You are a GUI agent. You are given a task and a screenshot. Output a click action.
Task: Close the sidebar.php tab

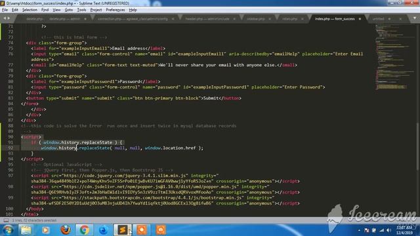pos(270,19)
